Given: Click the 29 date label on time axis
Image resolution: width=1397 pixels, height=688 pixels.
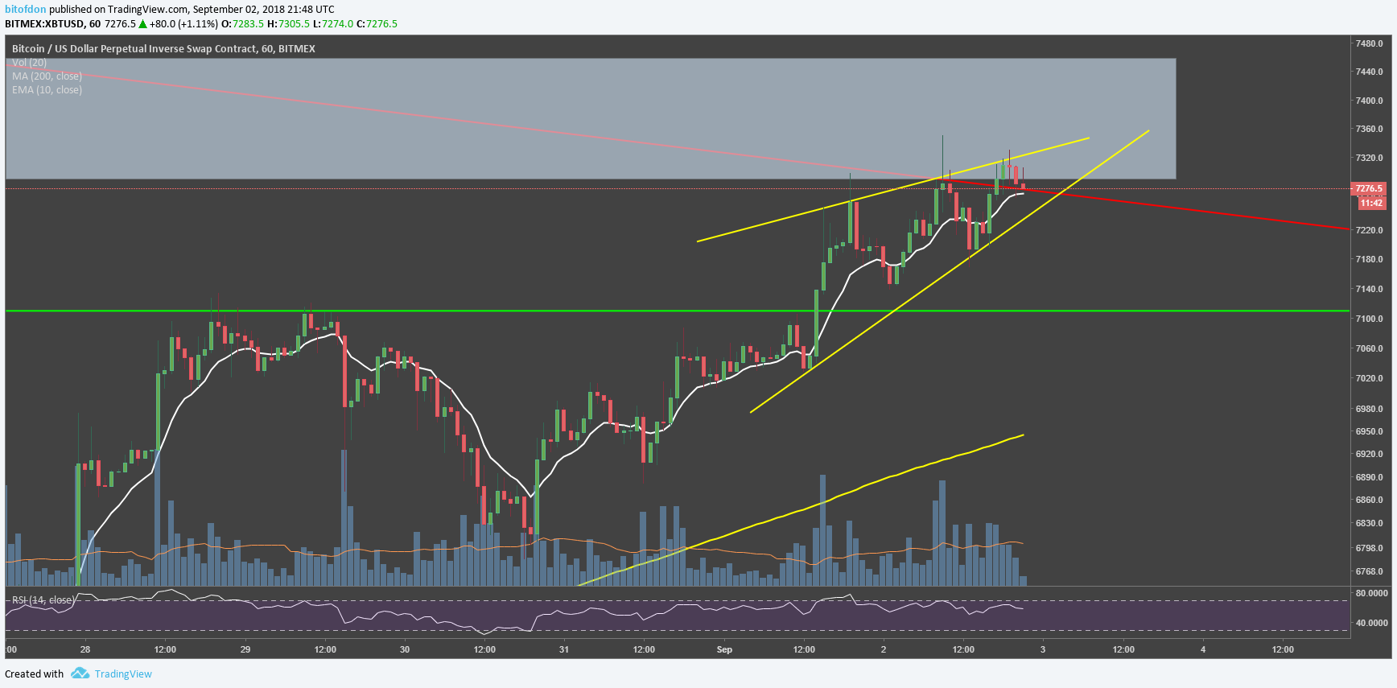Looking at the screenshot, I should click(x=245, y=649).
